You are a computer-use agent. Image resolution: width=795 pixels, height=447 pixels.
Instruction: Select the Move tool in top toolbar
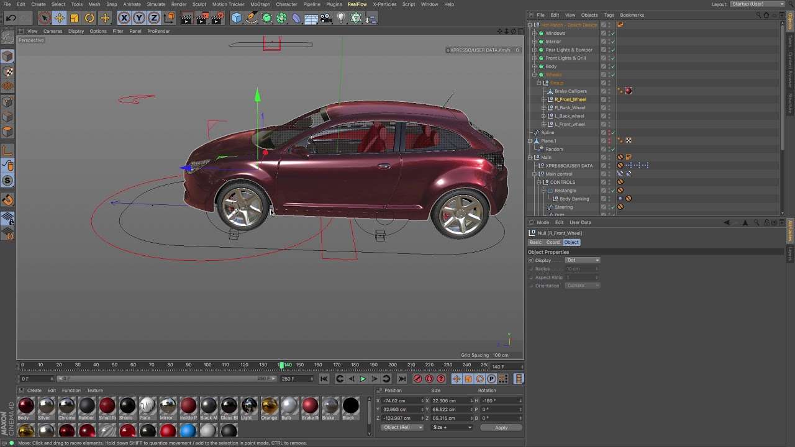coord(59,18)
